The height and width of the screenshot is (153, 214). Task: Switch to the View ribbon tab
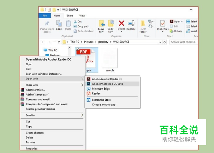[x=82, y=16]
